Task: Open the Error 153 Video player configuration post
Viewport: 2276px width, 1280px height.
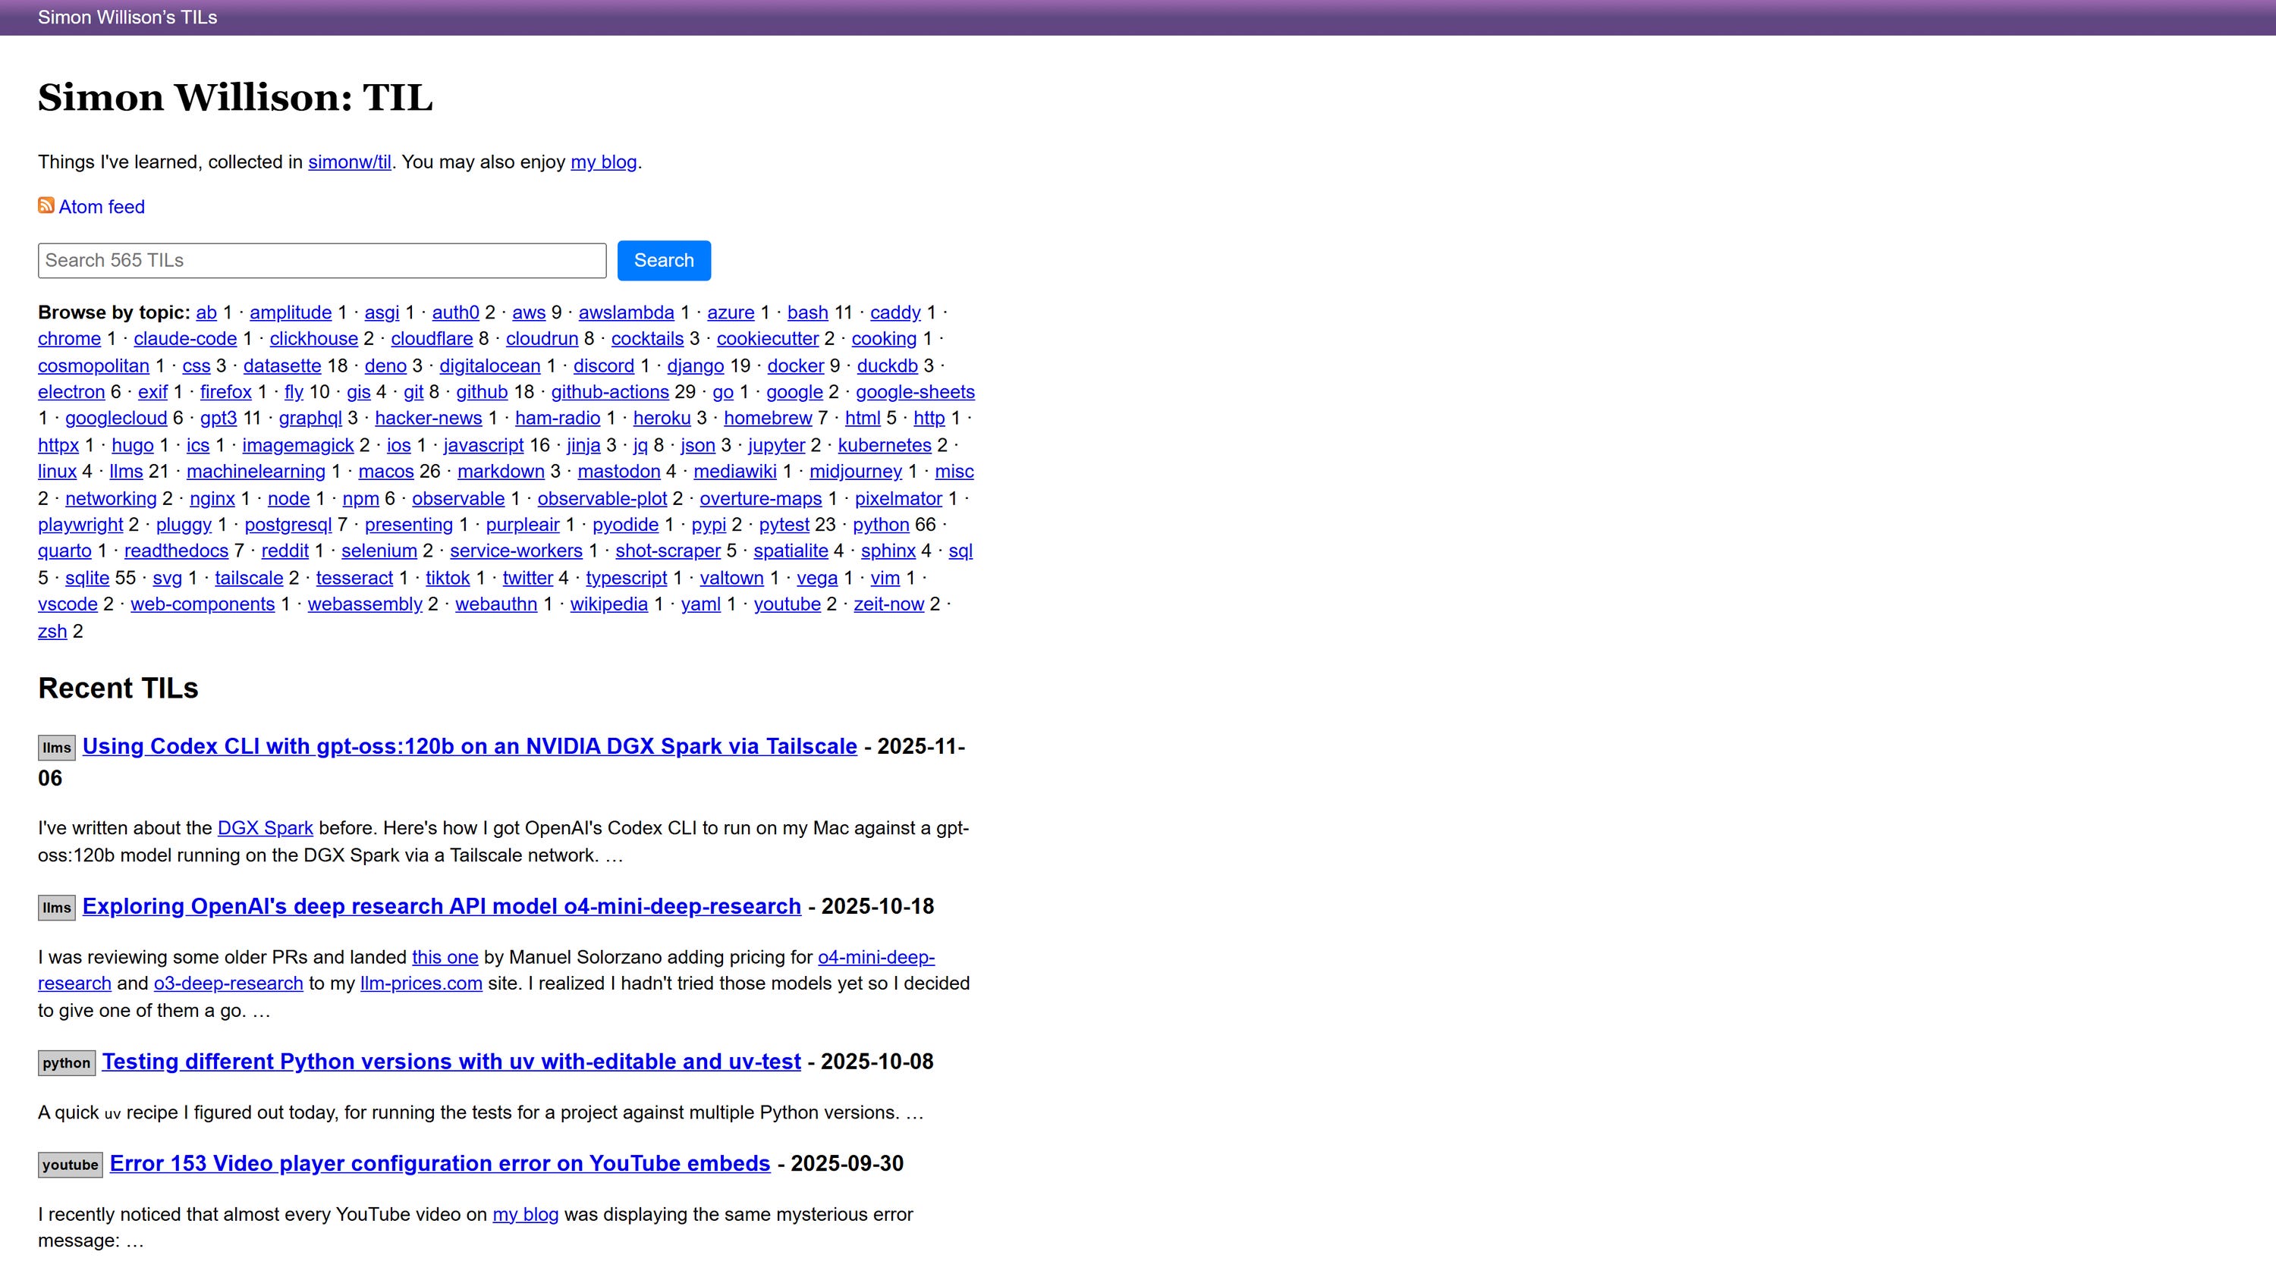Action: point(439,1163)
